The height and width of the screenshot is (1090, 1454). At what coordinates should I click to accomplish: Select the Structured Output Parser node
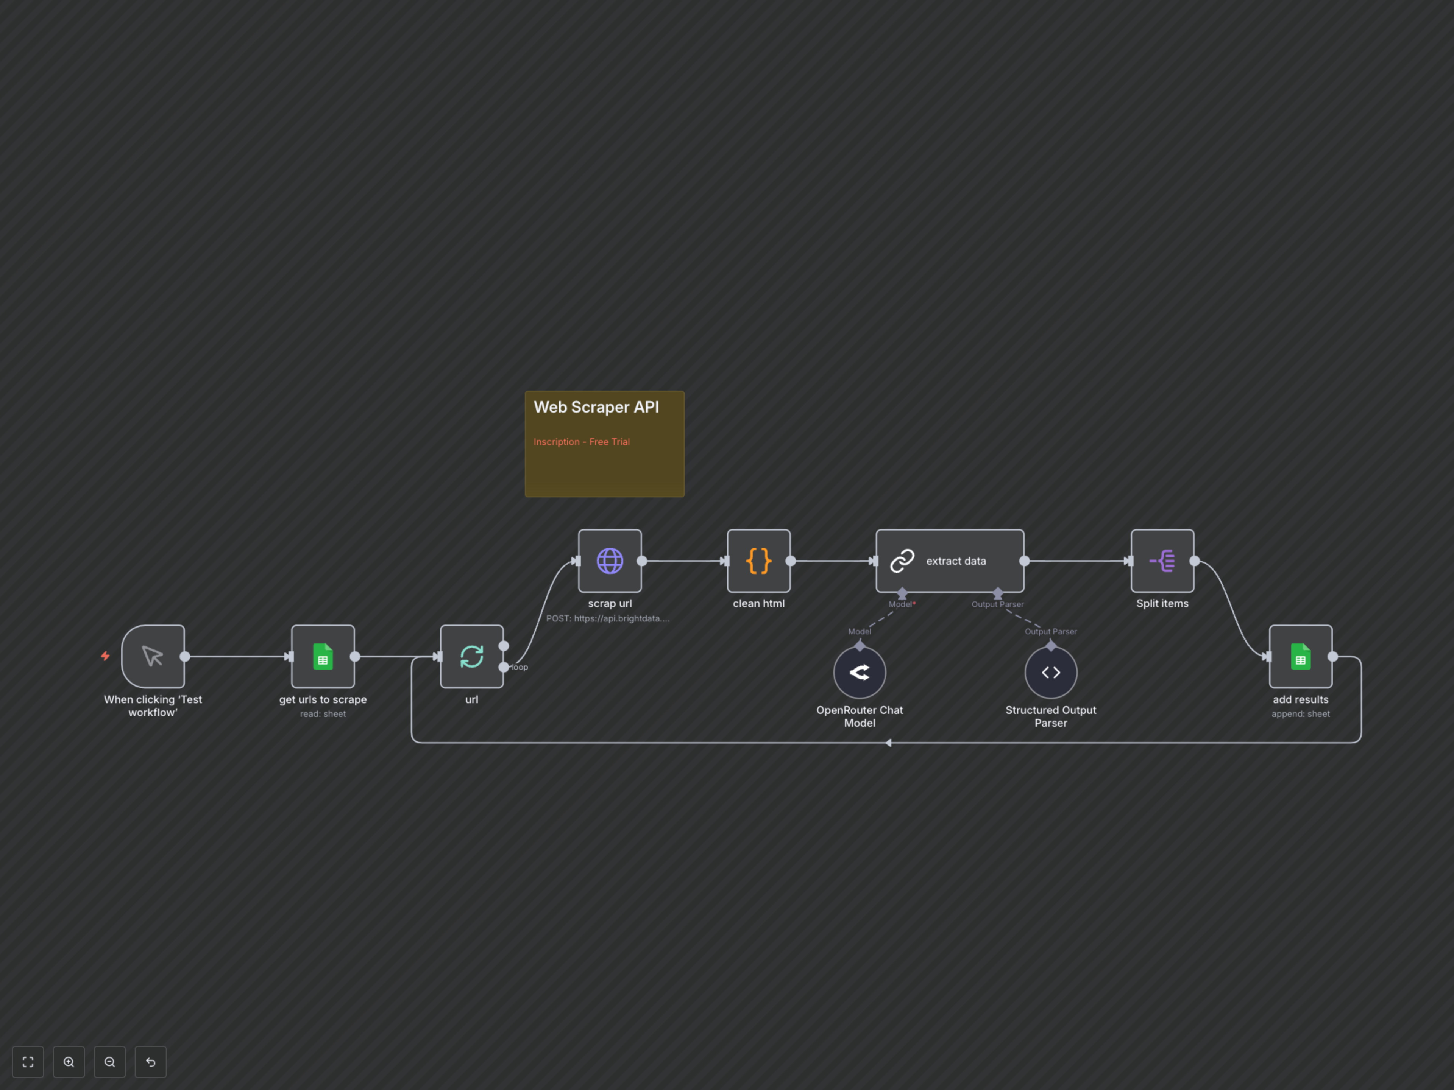[1050, 672]
